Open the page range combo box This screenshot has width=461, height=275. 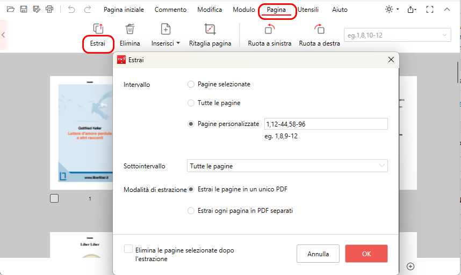point(397,35)
